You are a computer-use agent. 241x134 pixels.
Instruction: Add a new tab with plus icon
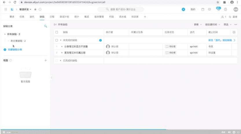(x=145, y=17)
